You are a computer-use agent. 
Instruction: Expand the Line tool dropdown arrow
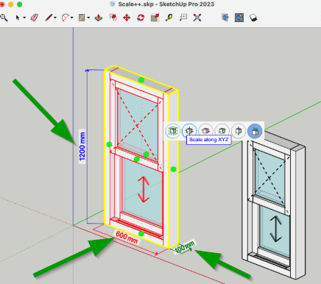pyautogui.click(x=55, y=18)
